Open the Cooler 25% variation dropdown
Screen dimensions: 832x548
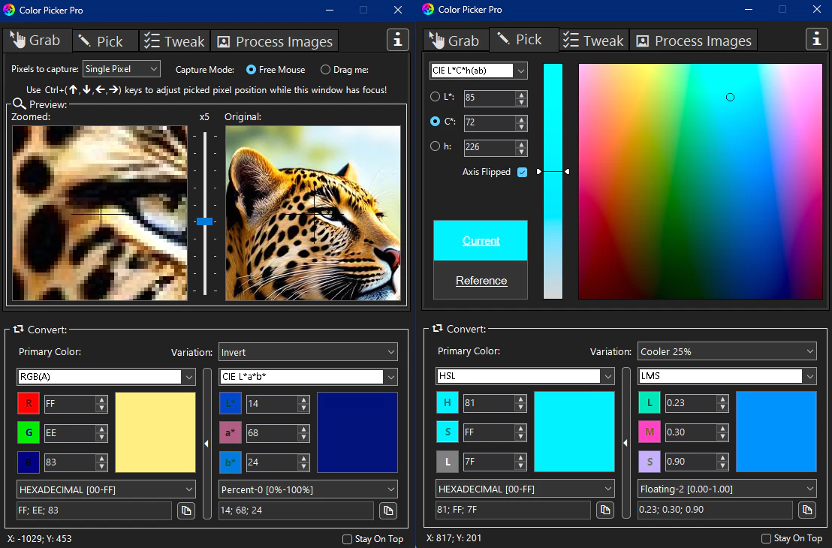726,351
